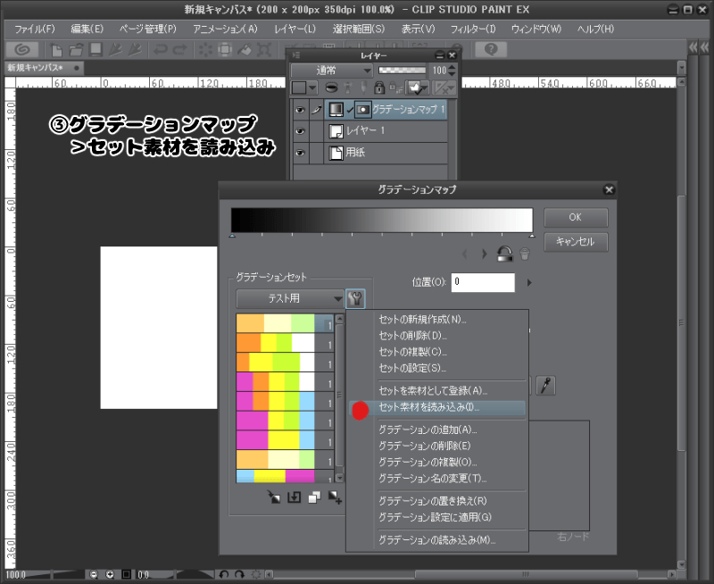Click the キャンセル button
The image size is (714, 584).
point(575,241)
